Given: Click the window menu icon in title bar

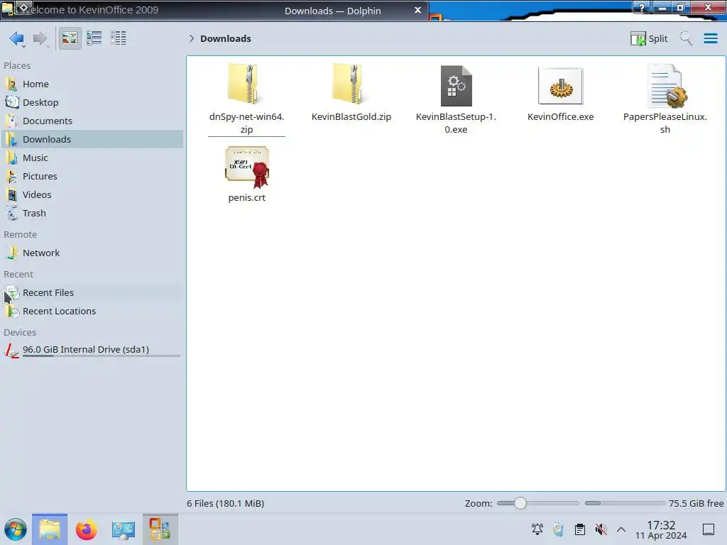Looking at the screenshot, I should [x=9, y=9].
